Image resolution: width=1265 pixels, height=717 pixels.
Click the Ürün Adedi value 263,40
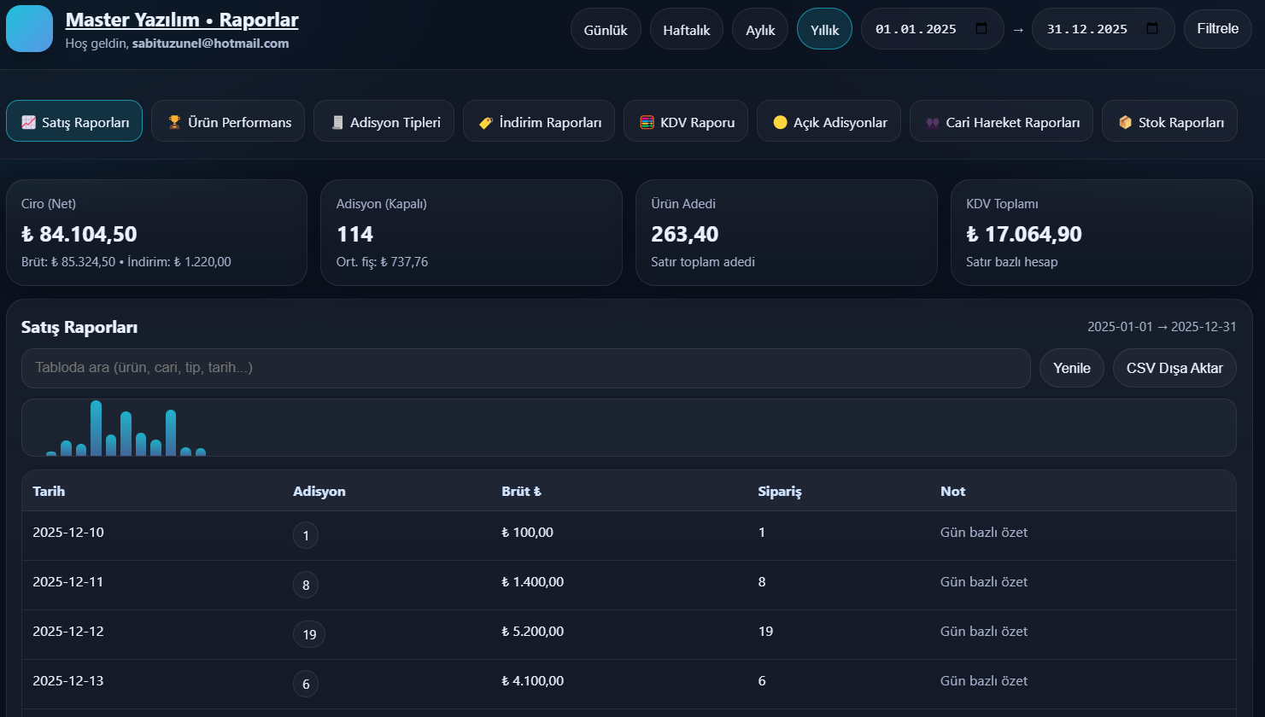pos(685,234)
